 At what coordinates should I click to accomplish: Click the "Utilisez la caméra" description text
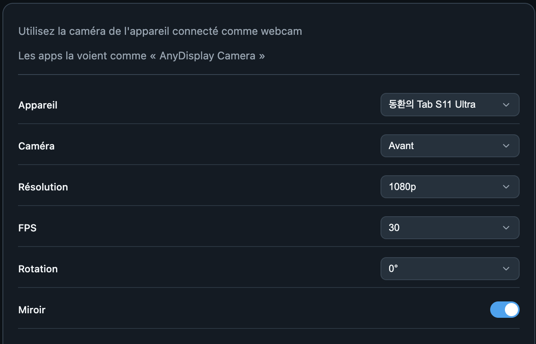(x=160, y=31)
